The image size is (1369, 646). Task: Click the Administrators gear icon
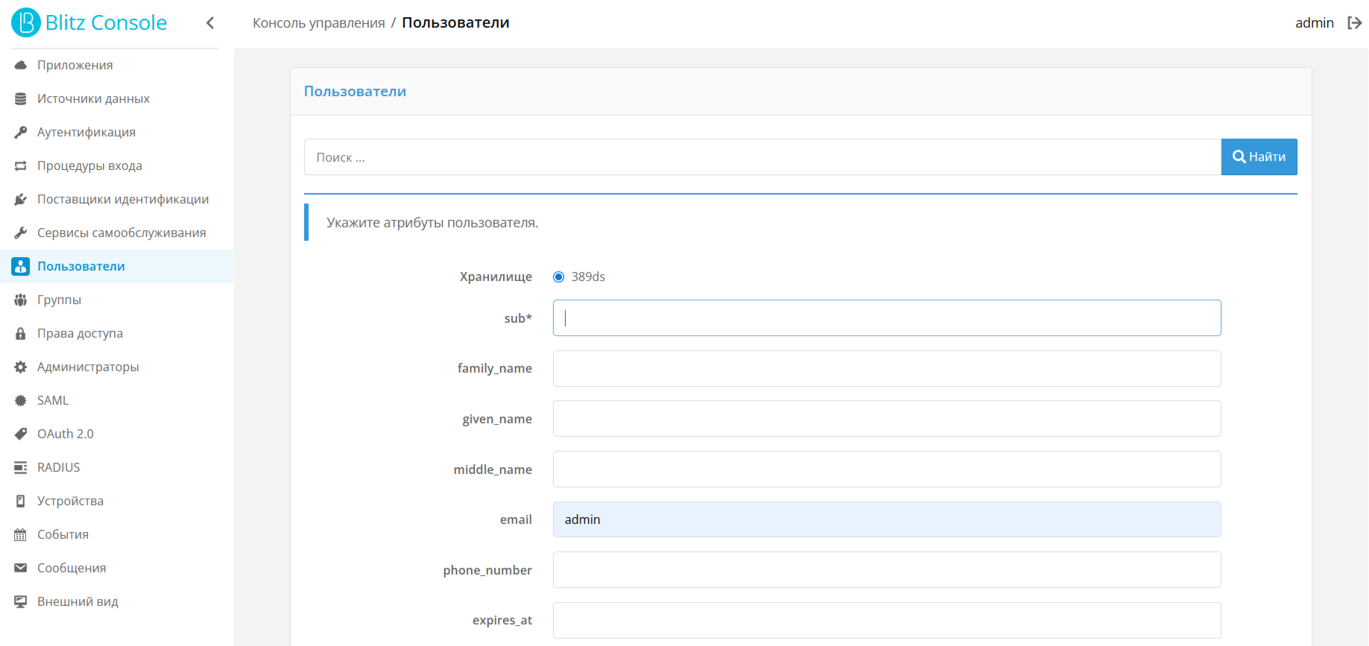pyautogui.click(x=21, y=367)
